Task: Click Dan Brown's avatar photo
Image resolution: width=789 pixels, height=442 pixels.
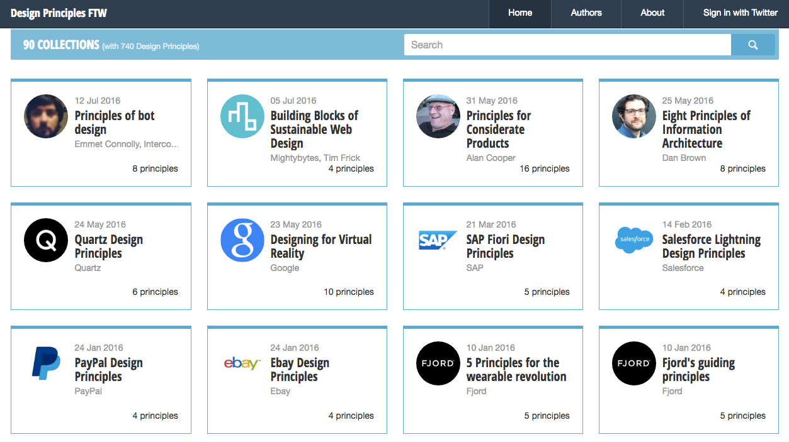Action: (633, 116)
